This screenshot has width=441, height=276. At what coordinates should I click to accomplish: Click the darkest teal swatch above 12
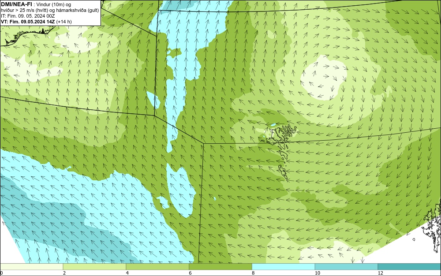click(x=409, y=267)
